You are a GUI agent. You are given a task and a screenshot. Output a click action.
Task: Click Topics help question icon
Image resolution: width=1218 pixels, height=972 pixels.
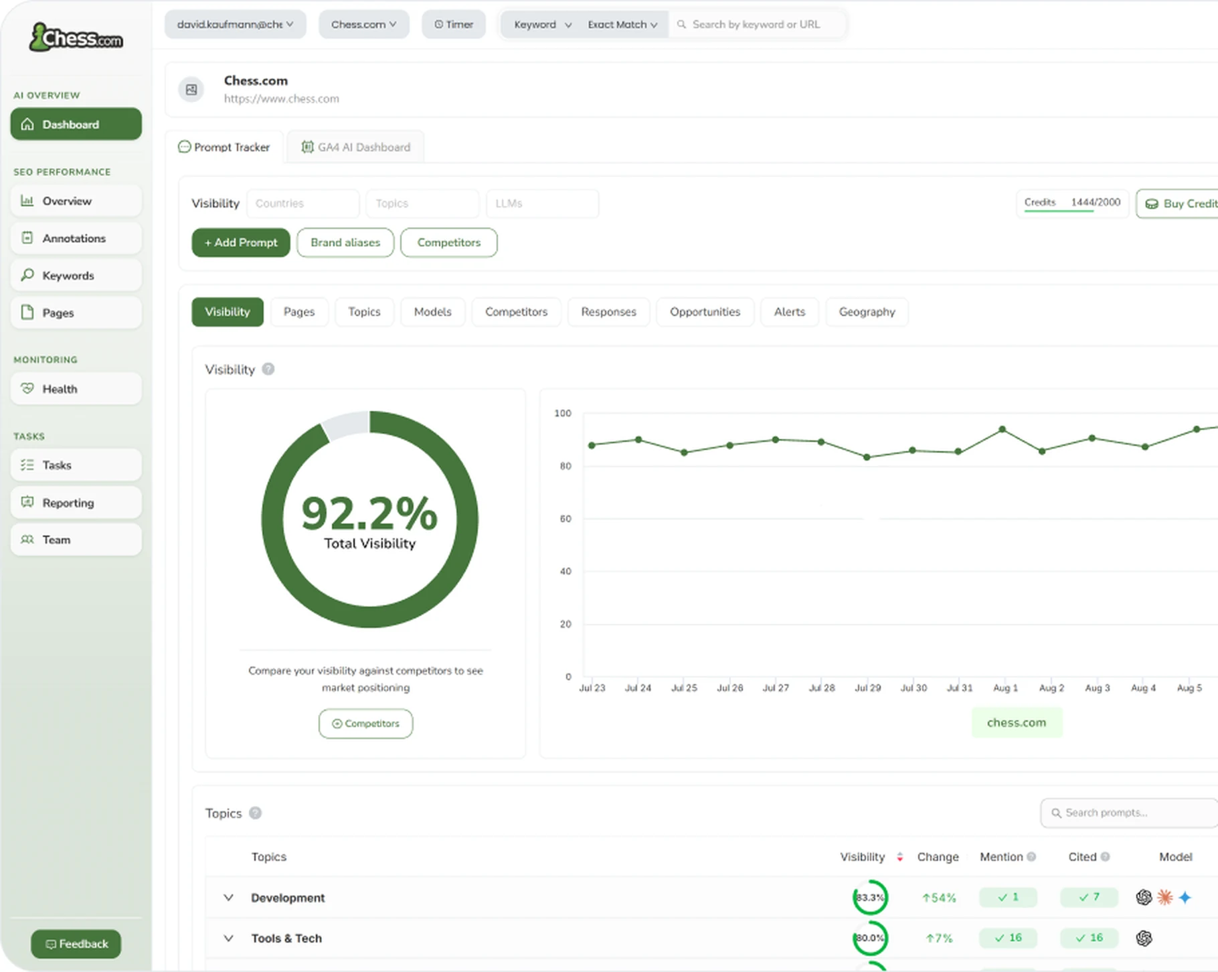pos(255,813)
